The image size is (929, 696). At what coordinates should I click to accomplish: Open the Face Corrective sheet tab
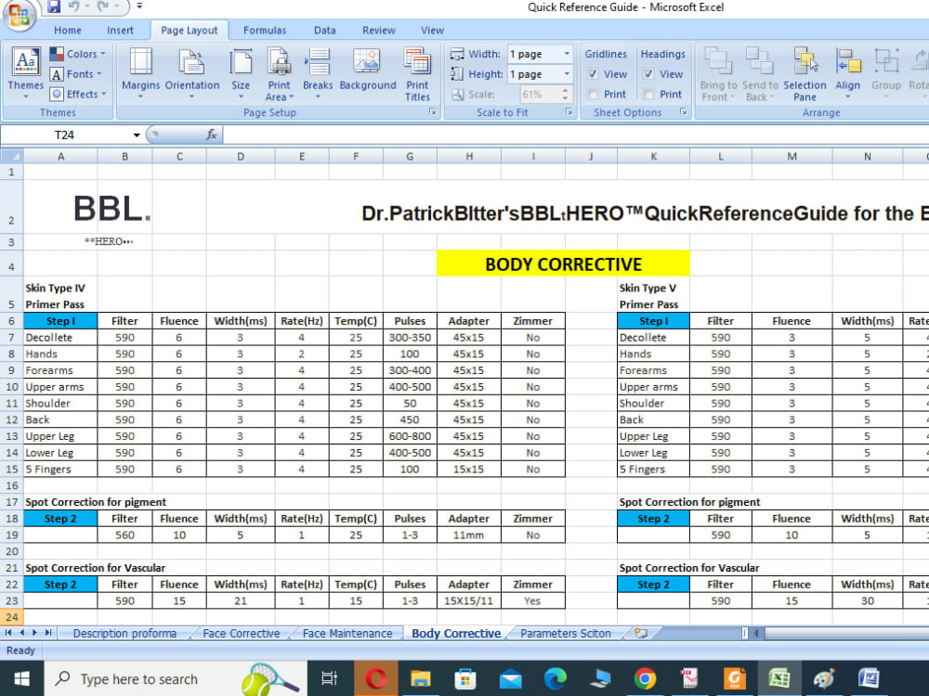pos(242,633)
